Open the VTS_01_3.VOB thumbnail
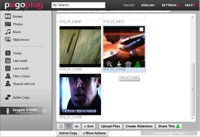 [80, 94]
